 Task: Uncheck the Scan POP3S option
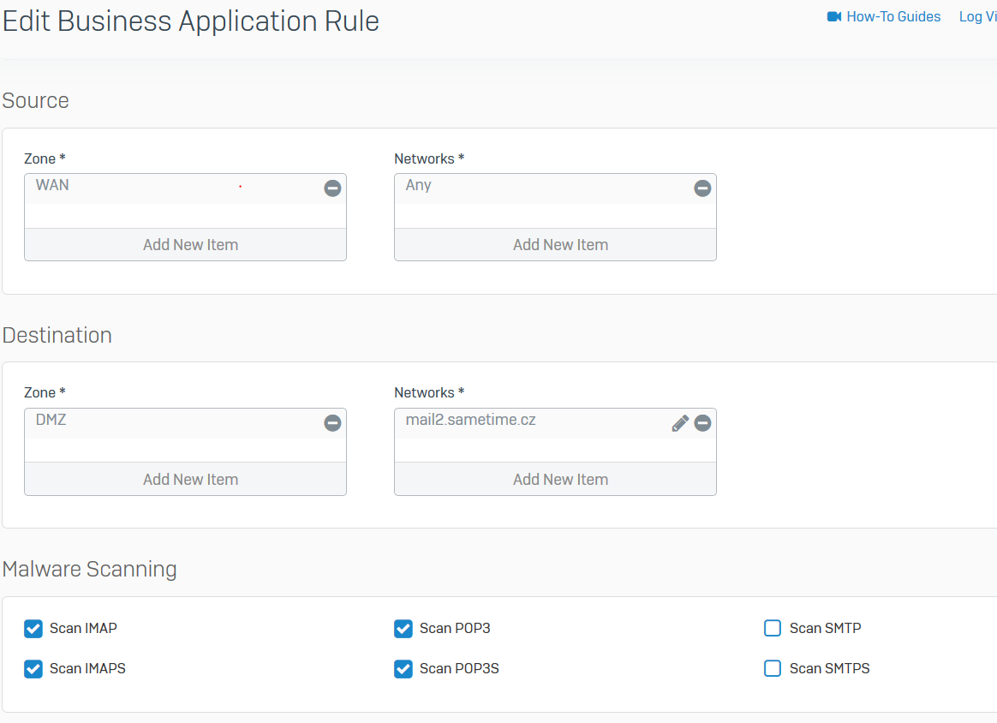click(403, 669)
